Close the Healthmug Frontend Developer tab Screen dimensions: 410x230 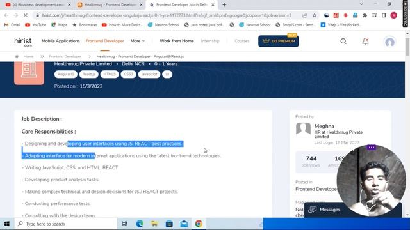pos(141,4)
